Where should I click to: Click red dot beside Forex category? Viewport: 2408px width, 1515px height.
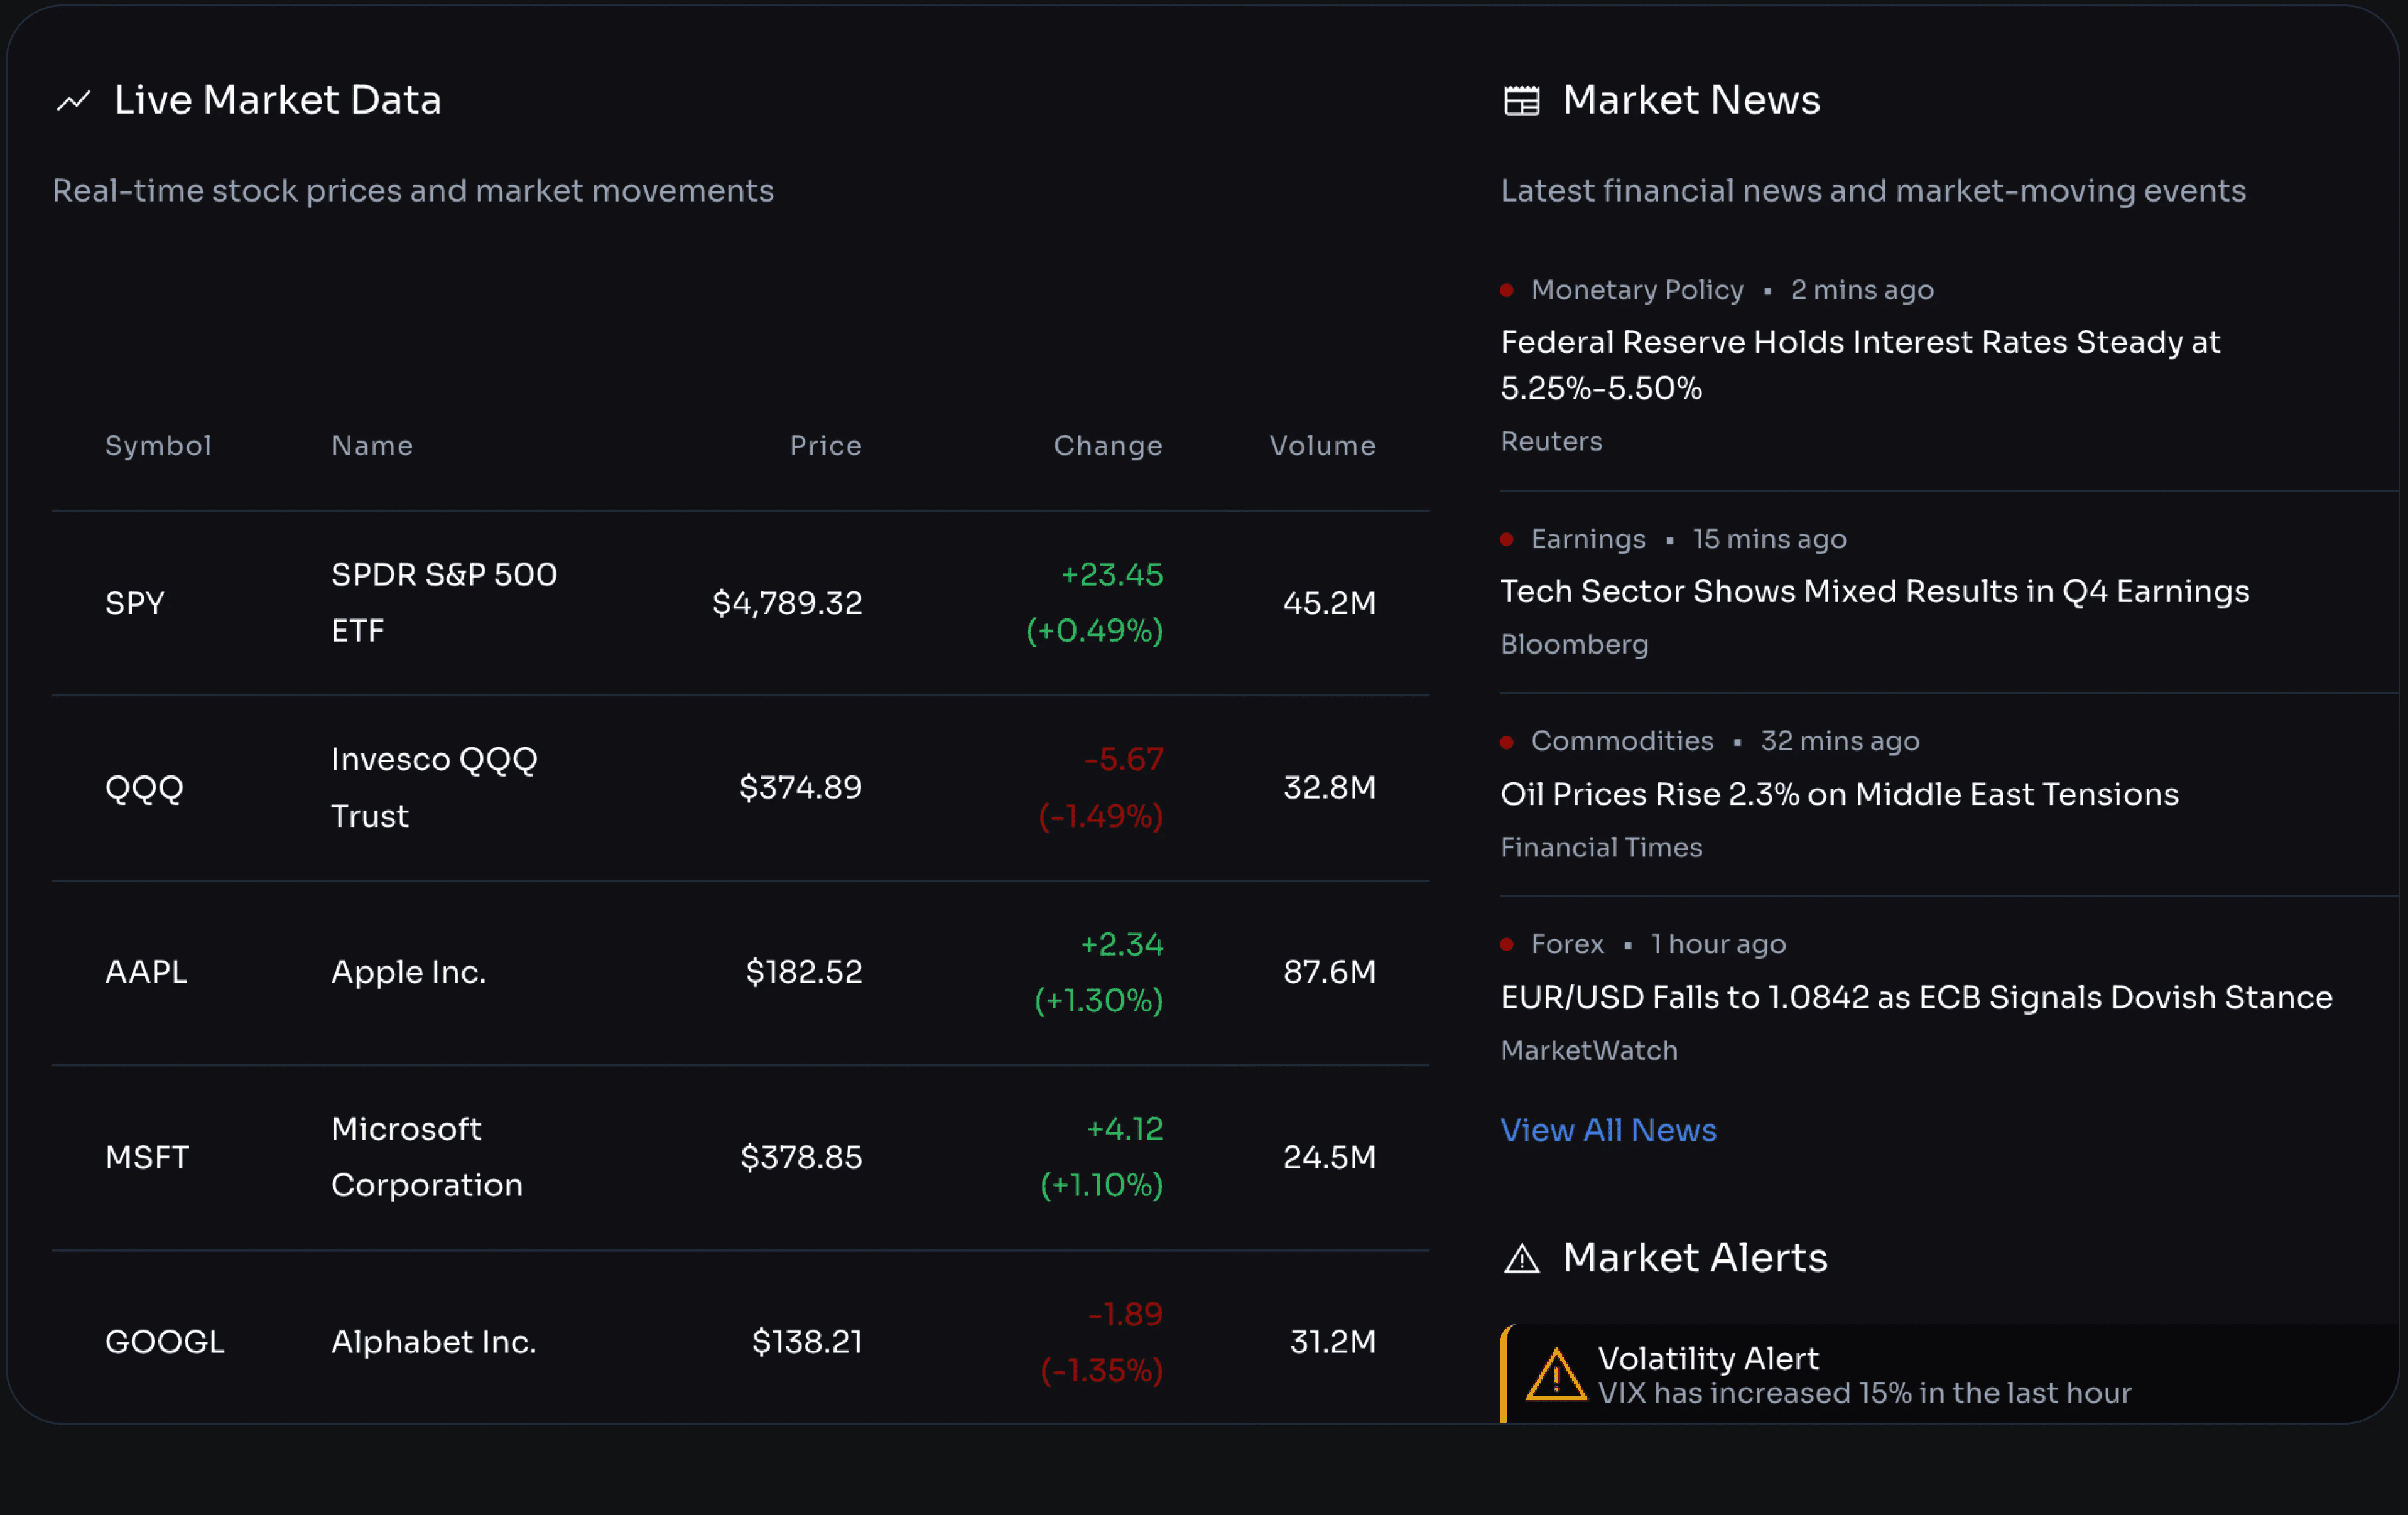pyautogui.click(x=1506, y=944)
